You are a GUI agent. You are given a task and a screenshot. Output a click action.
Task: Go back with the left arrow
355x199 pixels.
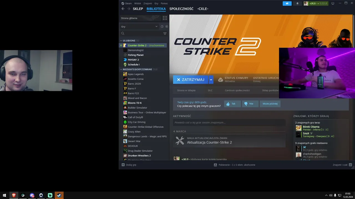[123, 9]
